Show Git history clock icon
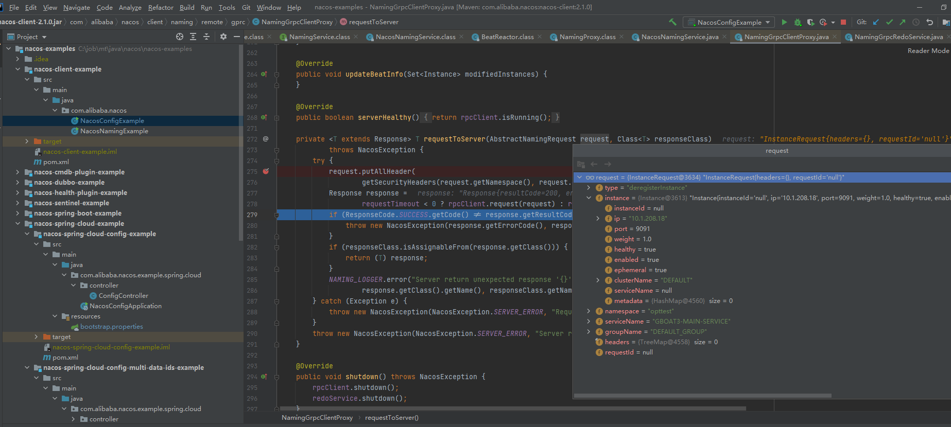The width and height of the screenshot is (951, 427). (916, 22)
